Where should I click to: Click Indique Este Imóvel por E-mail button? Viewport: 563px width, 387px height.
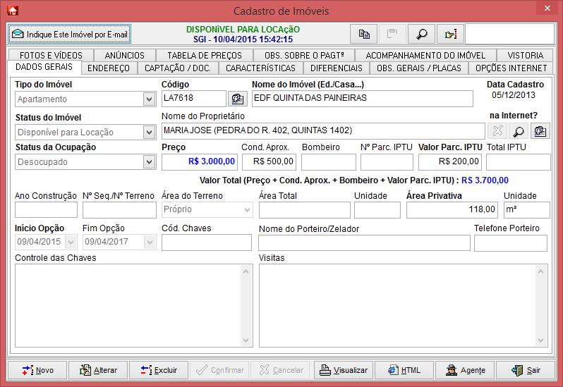click(70, 34)
